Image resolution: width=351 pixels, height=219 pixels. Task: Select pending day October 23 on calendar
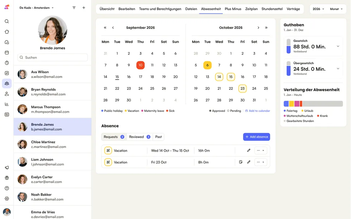click(x=242, y=88)
